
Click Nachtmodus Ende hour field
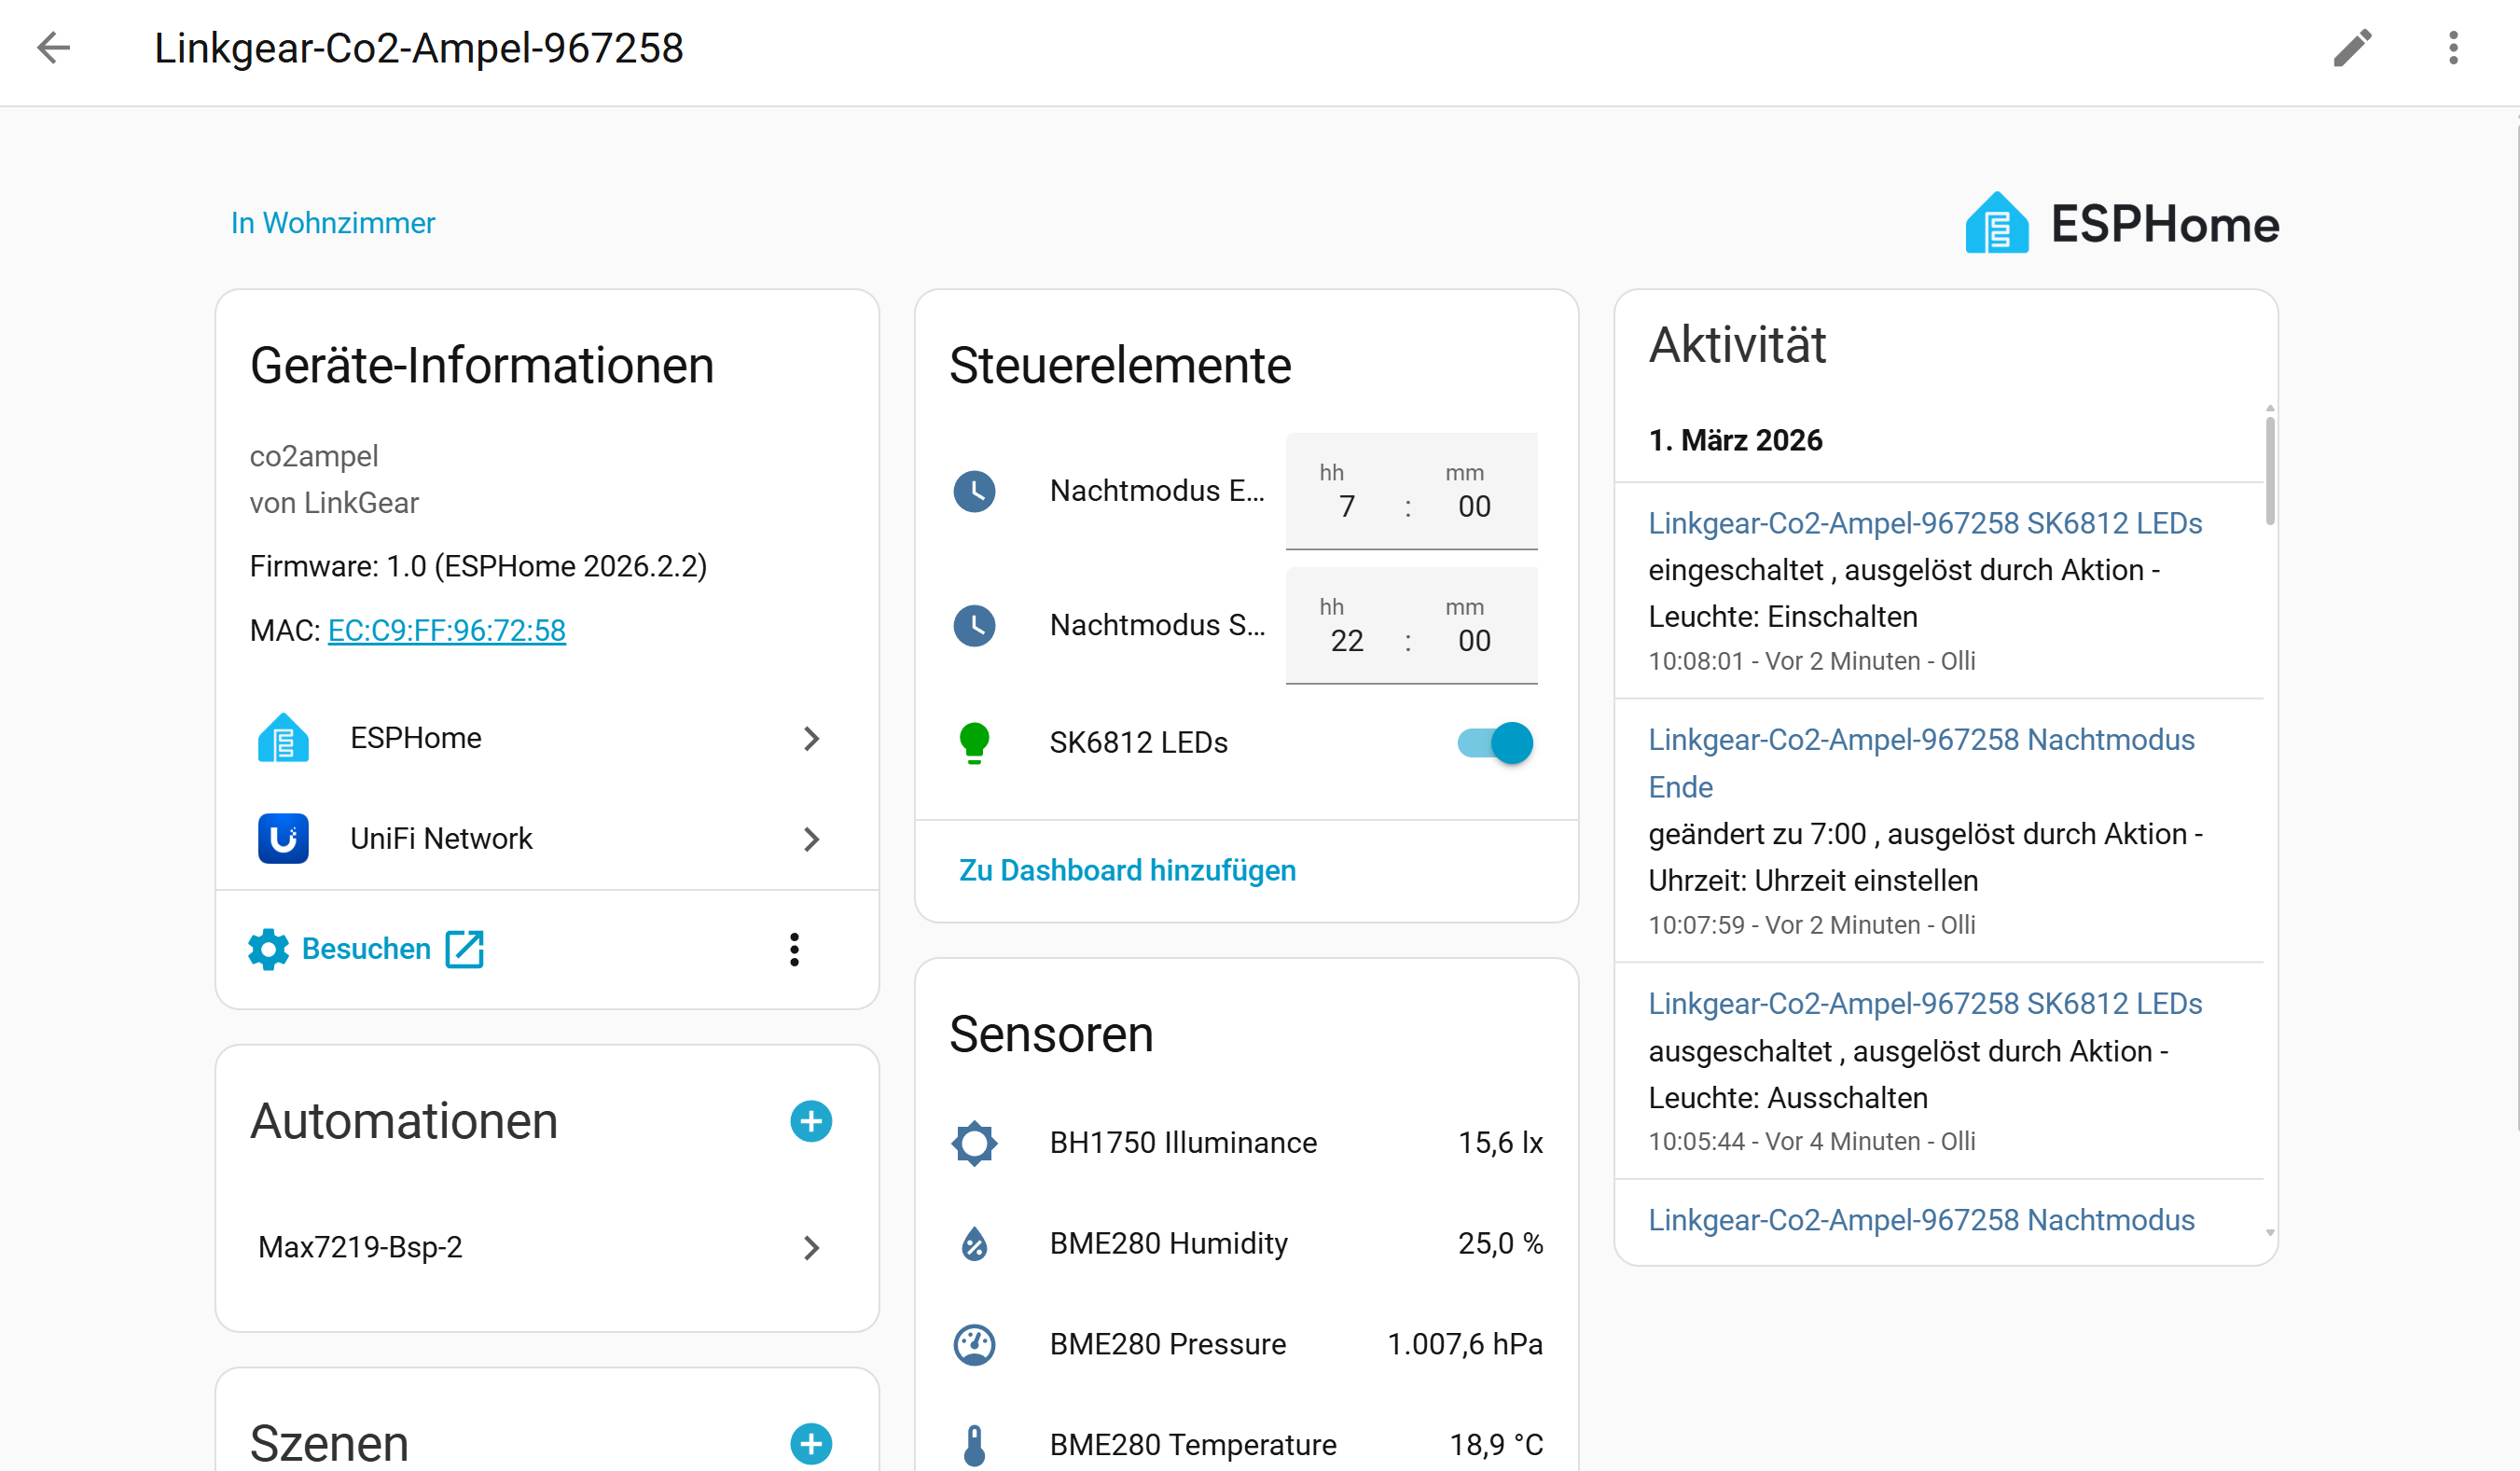click(x=1346, y=506)
